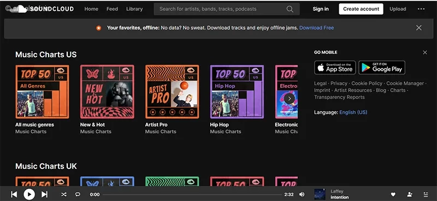437x201 pixels.
Task: Open the three-dots more menu in the header
Action: tap(421, 9)
